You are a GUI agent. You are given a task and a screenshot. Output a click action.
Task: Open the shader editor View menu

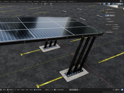click(x=18, y=90)
